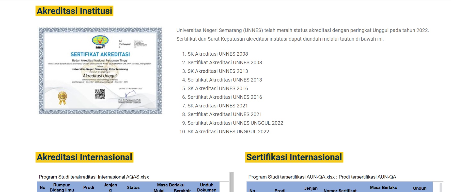
Task: Click the AQAS.xlsx table title text
Action: click(x=94, y=177)
